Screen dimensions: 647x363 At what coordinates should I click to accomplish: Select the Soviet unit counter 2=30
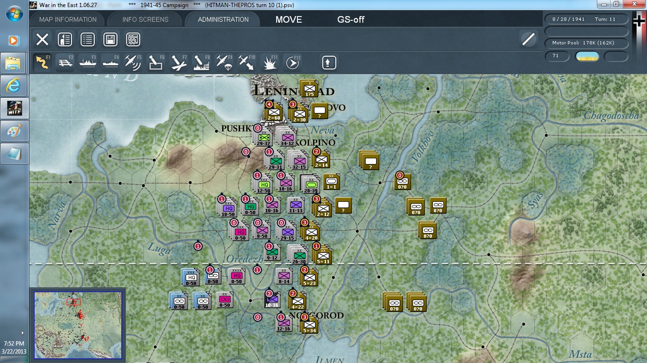coord(299,113)
